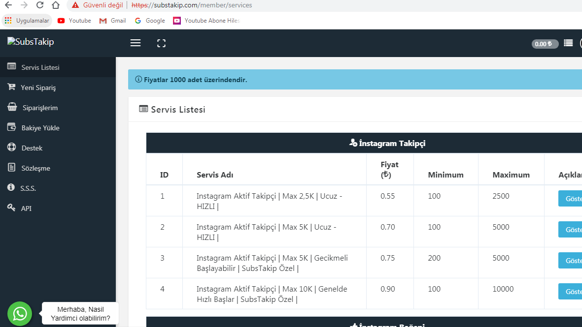
Task: Click the Sözleşme document icon
Action: [x=11, y=167]
